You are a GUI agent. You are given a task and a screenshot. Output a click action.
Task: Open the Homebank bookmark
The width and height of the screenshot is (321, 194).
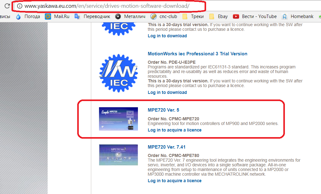point(297,16)
